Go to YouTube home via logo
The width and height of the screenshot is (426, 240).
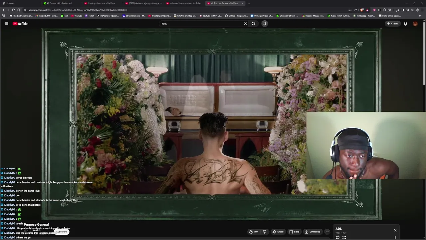click(x=20, y=24)
